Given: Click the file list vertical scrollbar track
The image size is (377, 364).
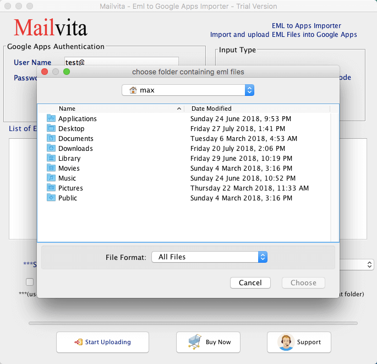Looking at the screenshot, I should coord(335,177).
